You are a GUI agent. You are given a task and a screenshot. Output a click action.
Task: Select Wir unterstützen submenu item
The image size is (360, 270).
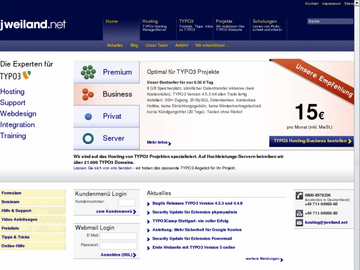[x=212, y=45]
